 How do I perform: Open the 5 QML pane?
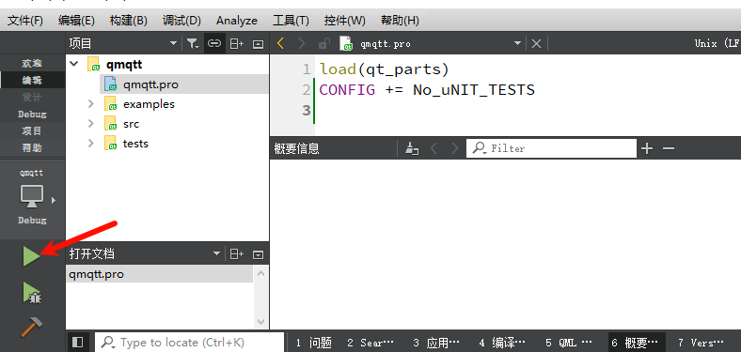point(569,343)
